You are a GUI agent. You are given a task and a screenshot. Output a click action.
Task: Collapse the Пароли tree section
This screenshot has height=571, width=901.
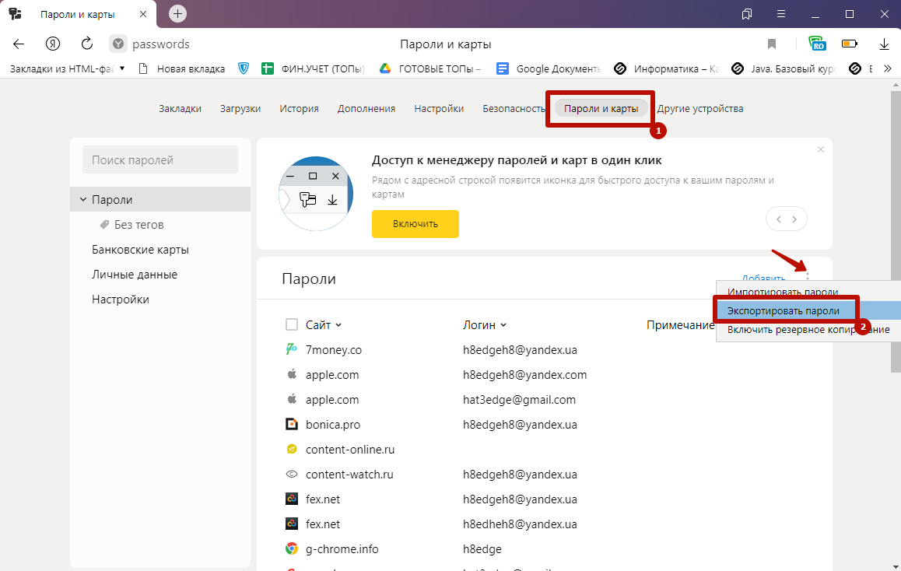click(82, 200)
